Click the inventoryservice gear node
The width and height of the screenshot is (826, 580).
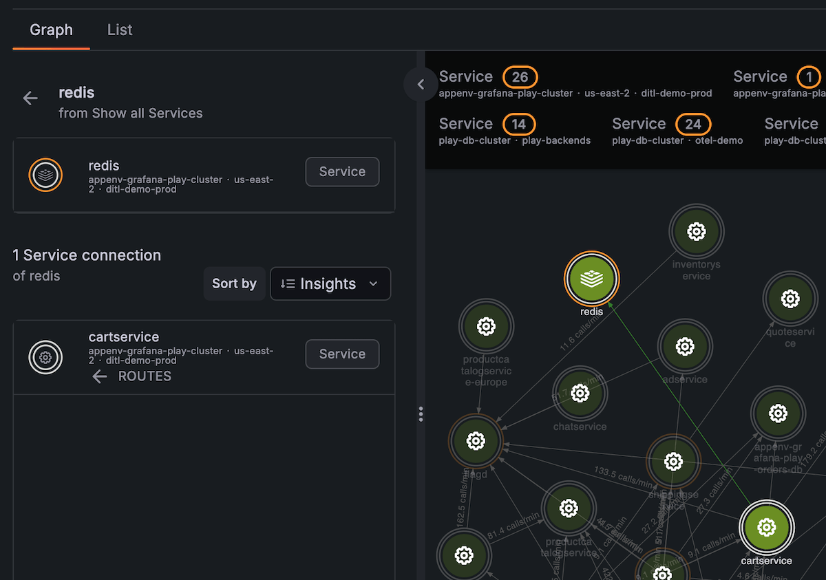coord(696,231)
